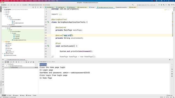Expand the folded import statements
175x98 pixels.
pos(60,14)
